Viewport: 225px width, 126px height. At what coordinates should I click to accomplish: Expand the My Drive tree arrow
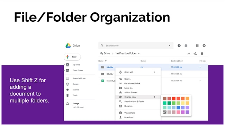[64, 65]
